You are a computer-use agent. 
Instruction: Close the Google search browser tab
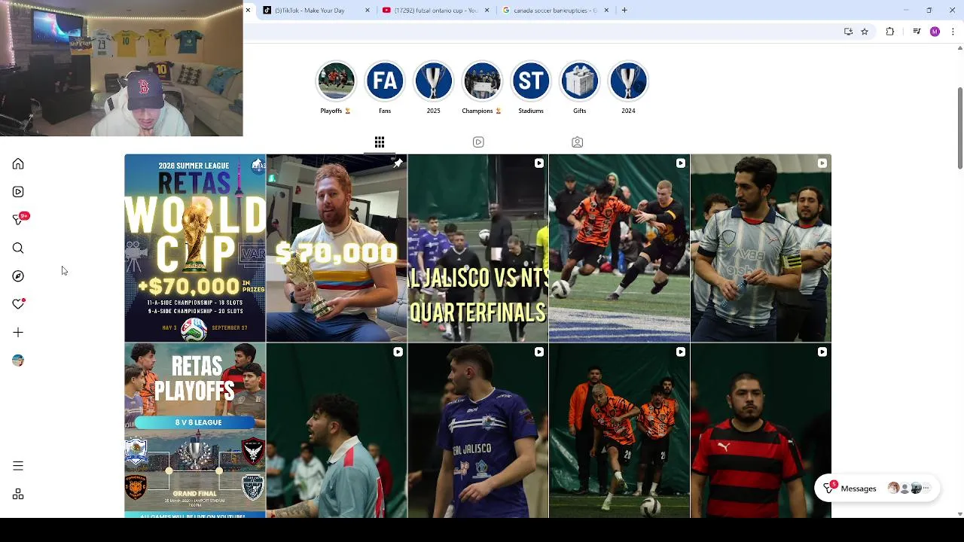pos(606,11)
